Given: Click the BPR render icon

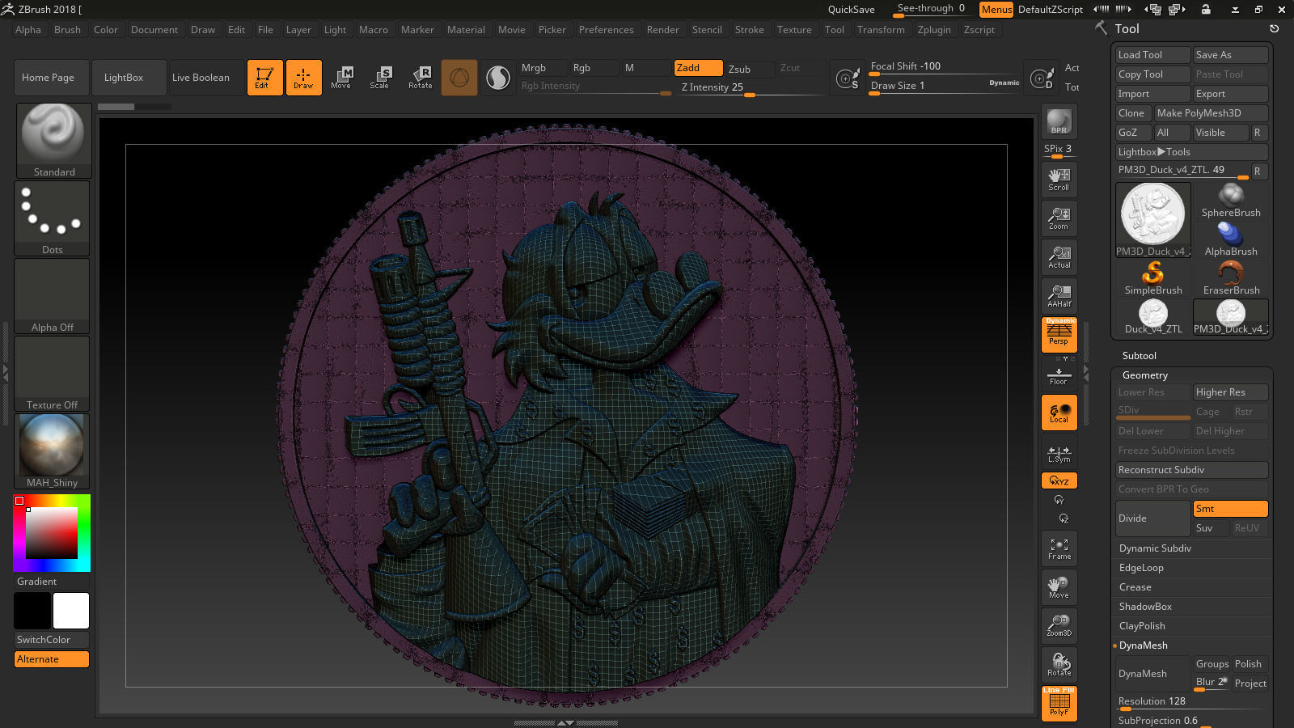Looking at the screenshot, I should tap(1059, 121).
